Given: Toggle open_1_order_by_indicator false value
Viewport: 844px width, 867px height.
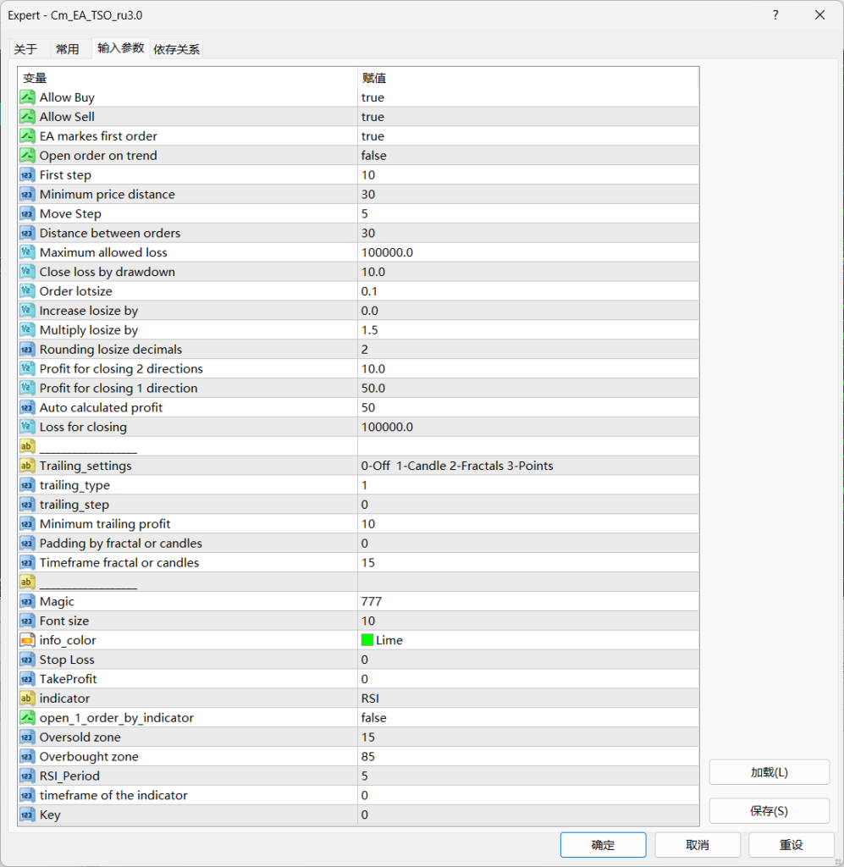Looking at the screenshot, I should pyautogui.click(x=373, y=718).
